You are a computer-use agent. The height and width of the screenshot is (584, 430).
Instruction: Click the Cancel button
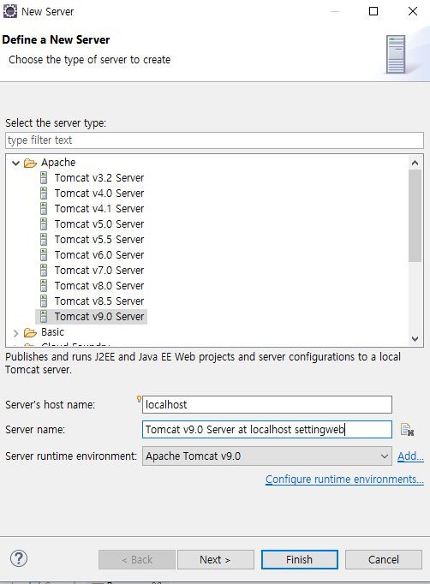tap(384, 559)
